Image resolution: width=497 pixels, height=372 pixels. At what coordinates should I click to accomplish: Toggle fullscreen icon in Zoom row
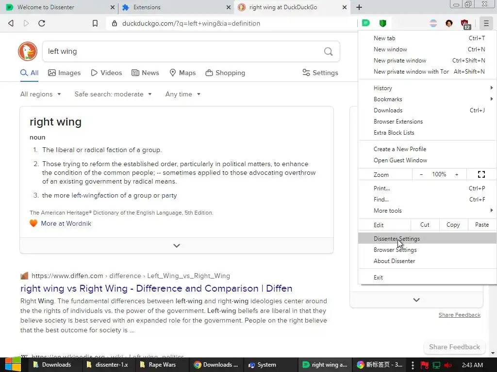(481, 174)
